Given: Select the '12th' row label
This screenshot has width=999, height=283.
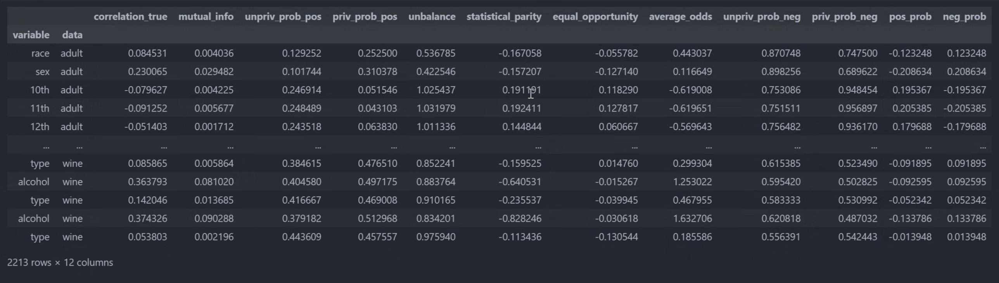Looking at the screenshot, I should pyautogui.click(x=40, y=127).
